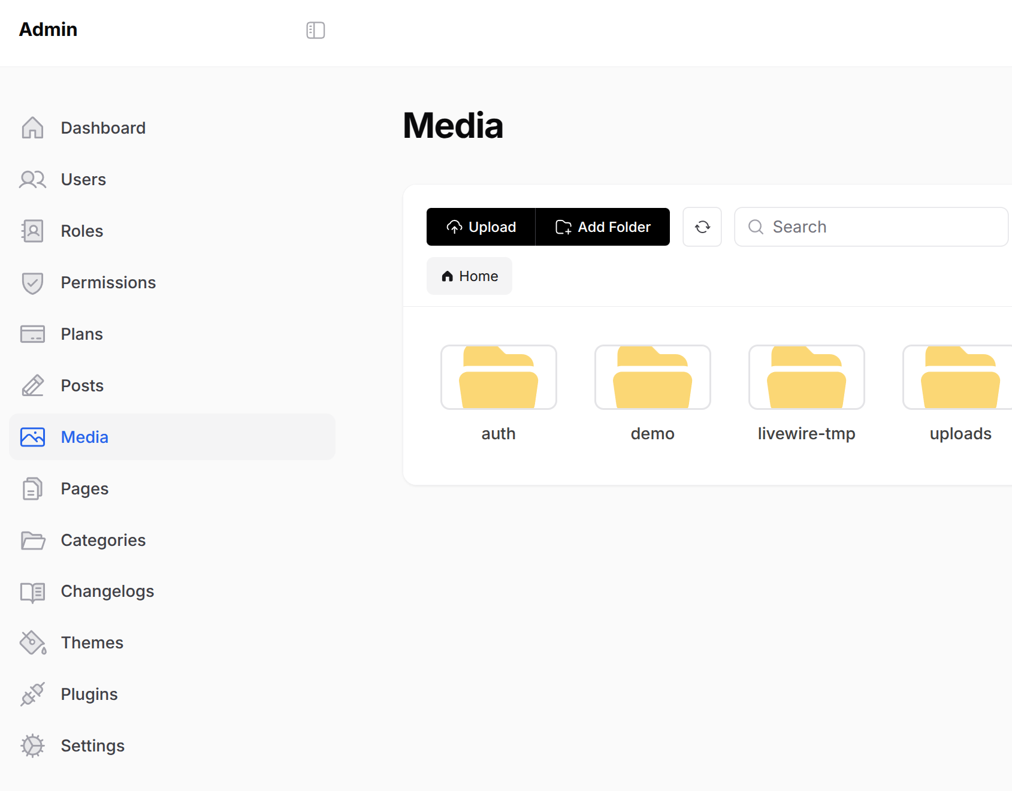1012x791 pixels.
Task: Focus the Search input field
Action: point(871,227)
